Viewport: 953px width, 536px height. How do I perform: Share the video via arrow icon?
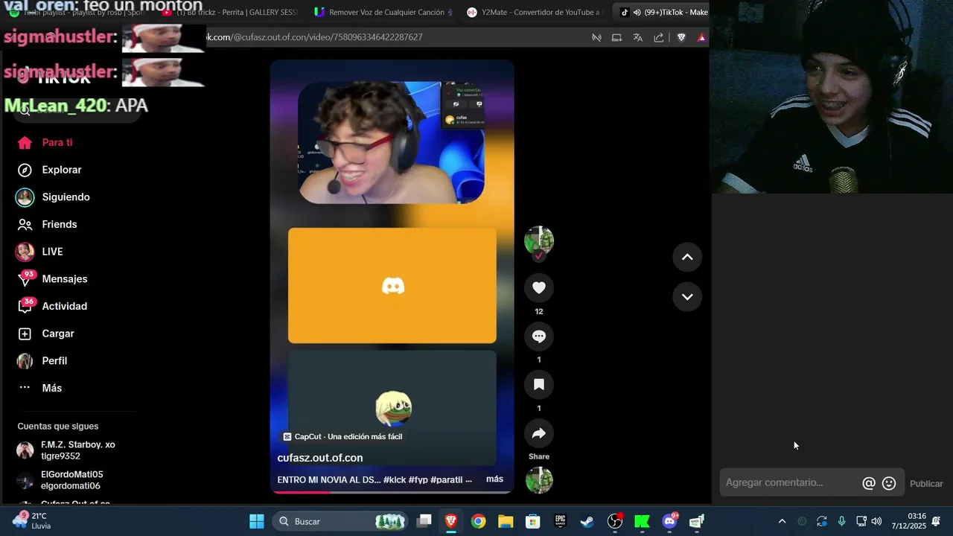coord(539,433)
